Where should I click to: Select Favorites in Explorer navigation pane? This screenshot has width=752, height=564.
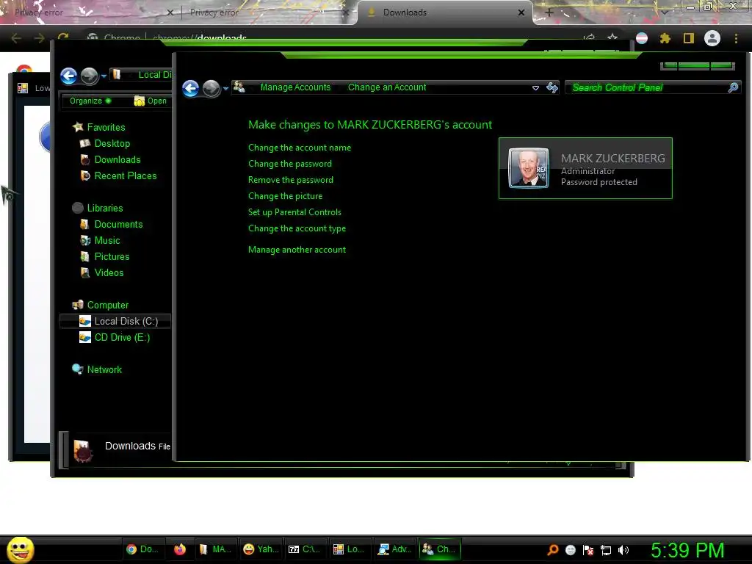(106, 127)
